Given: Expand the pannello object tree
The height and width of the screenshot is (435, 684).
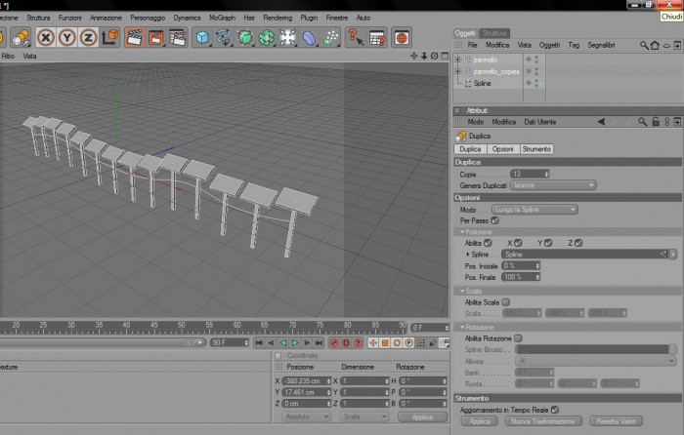Looking at the screenshot, I should [457, 59].
